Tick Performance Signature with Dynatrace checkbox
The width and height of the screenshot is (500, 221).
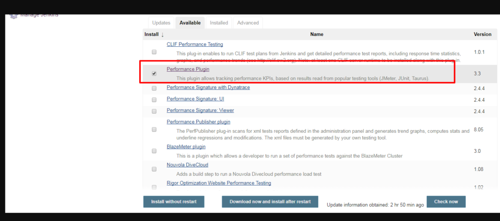[154, 88]
